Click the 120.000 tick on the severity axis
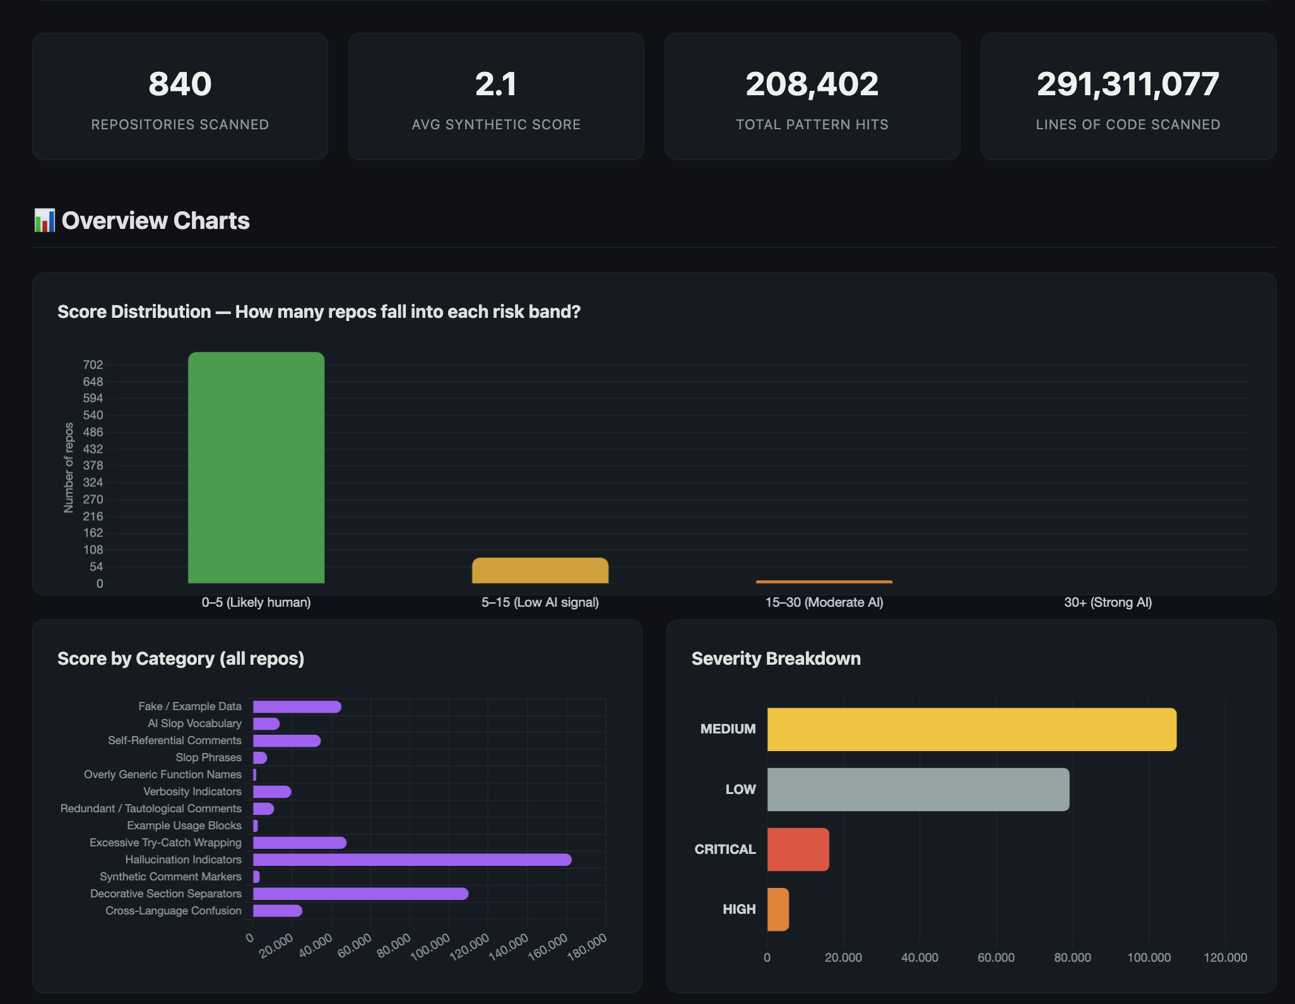1295x1004 pixels. point(1225,957)
